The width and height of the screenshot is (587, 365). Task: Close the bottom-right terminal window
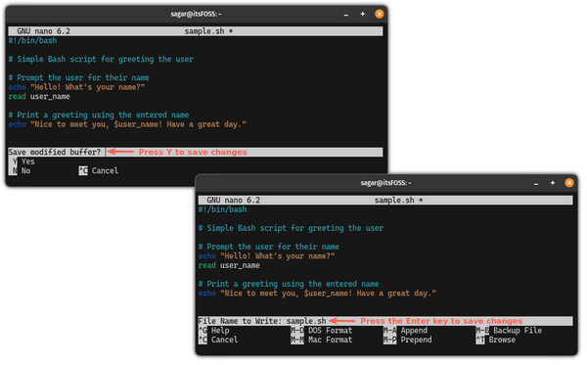(569, 183)
